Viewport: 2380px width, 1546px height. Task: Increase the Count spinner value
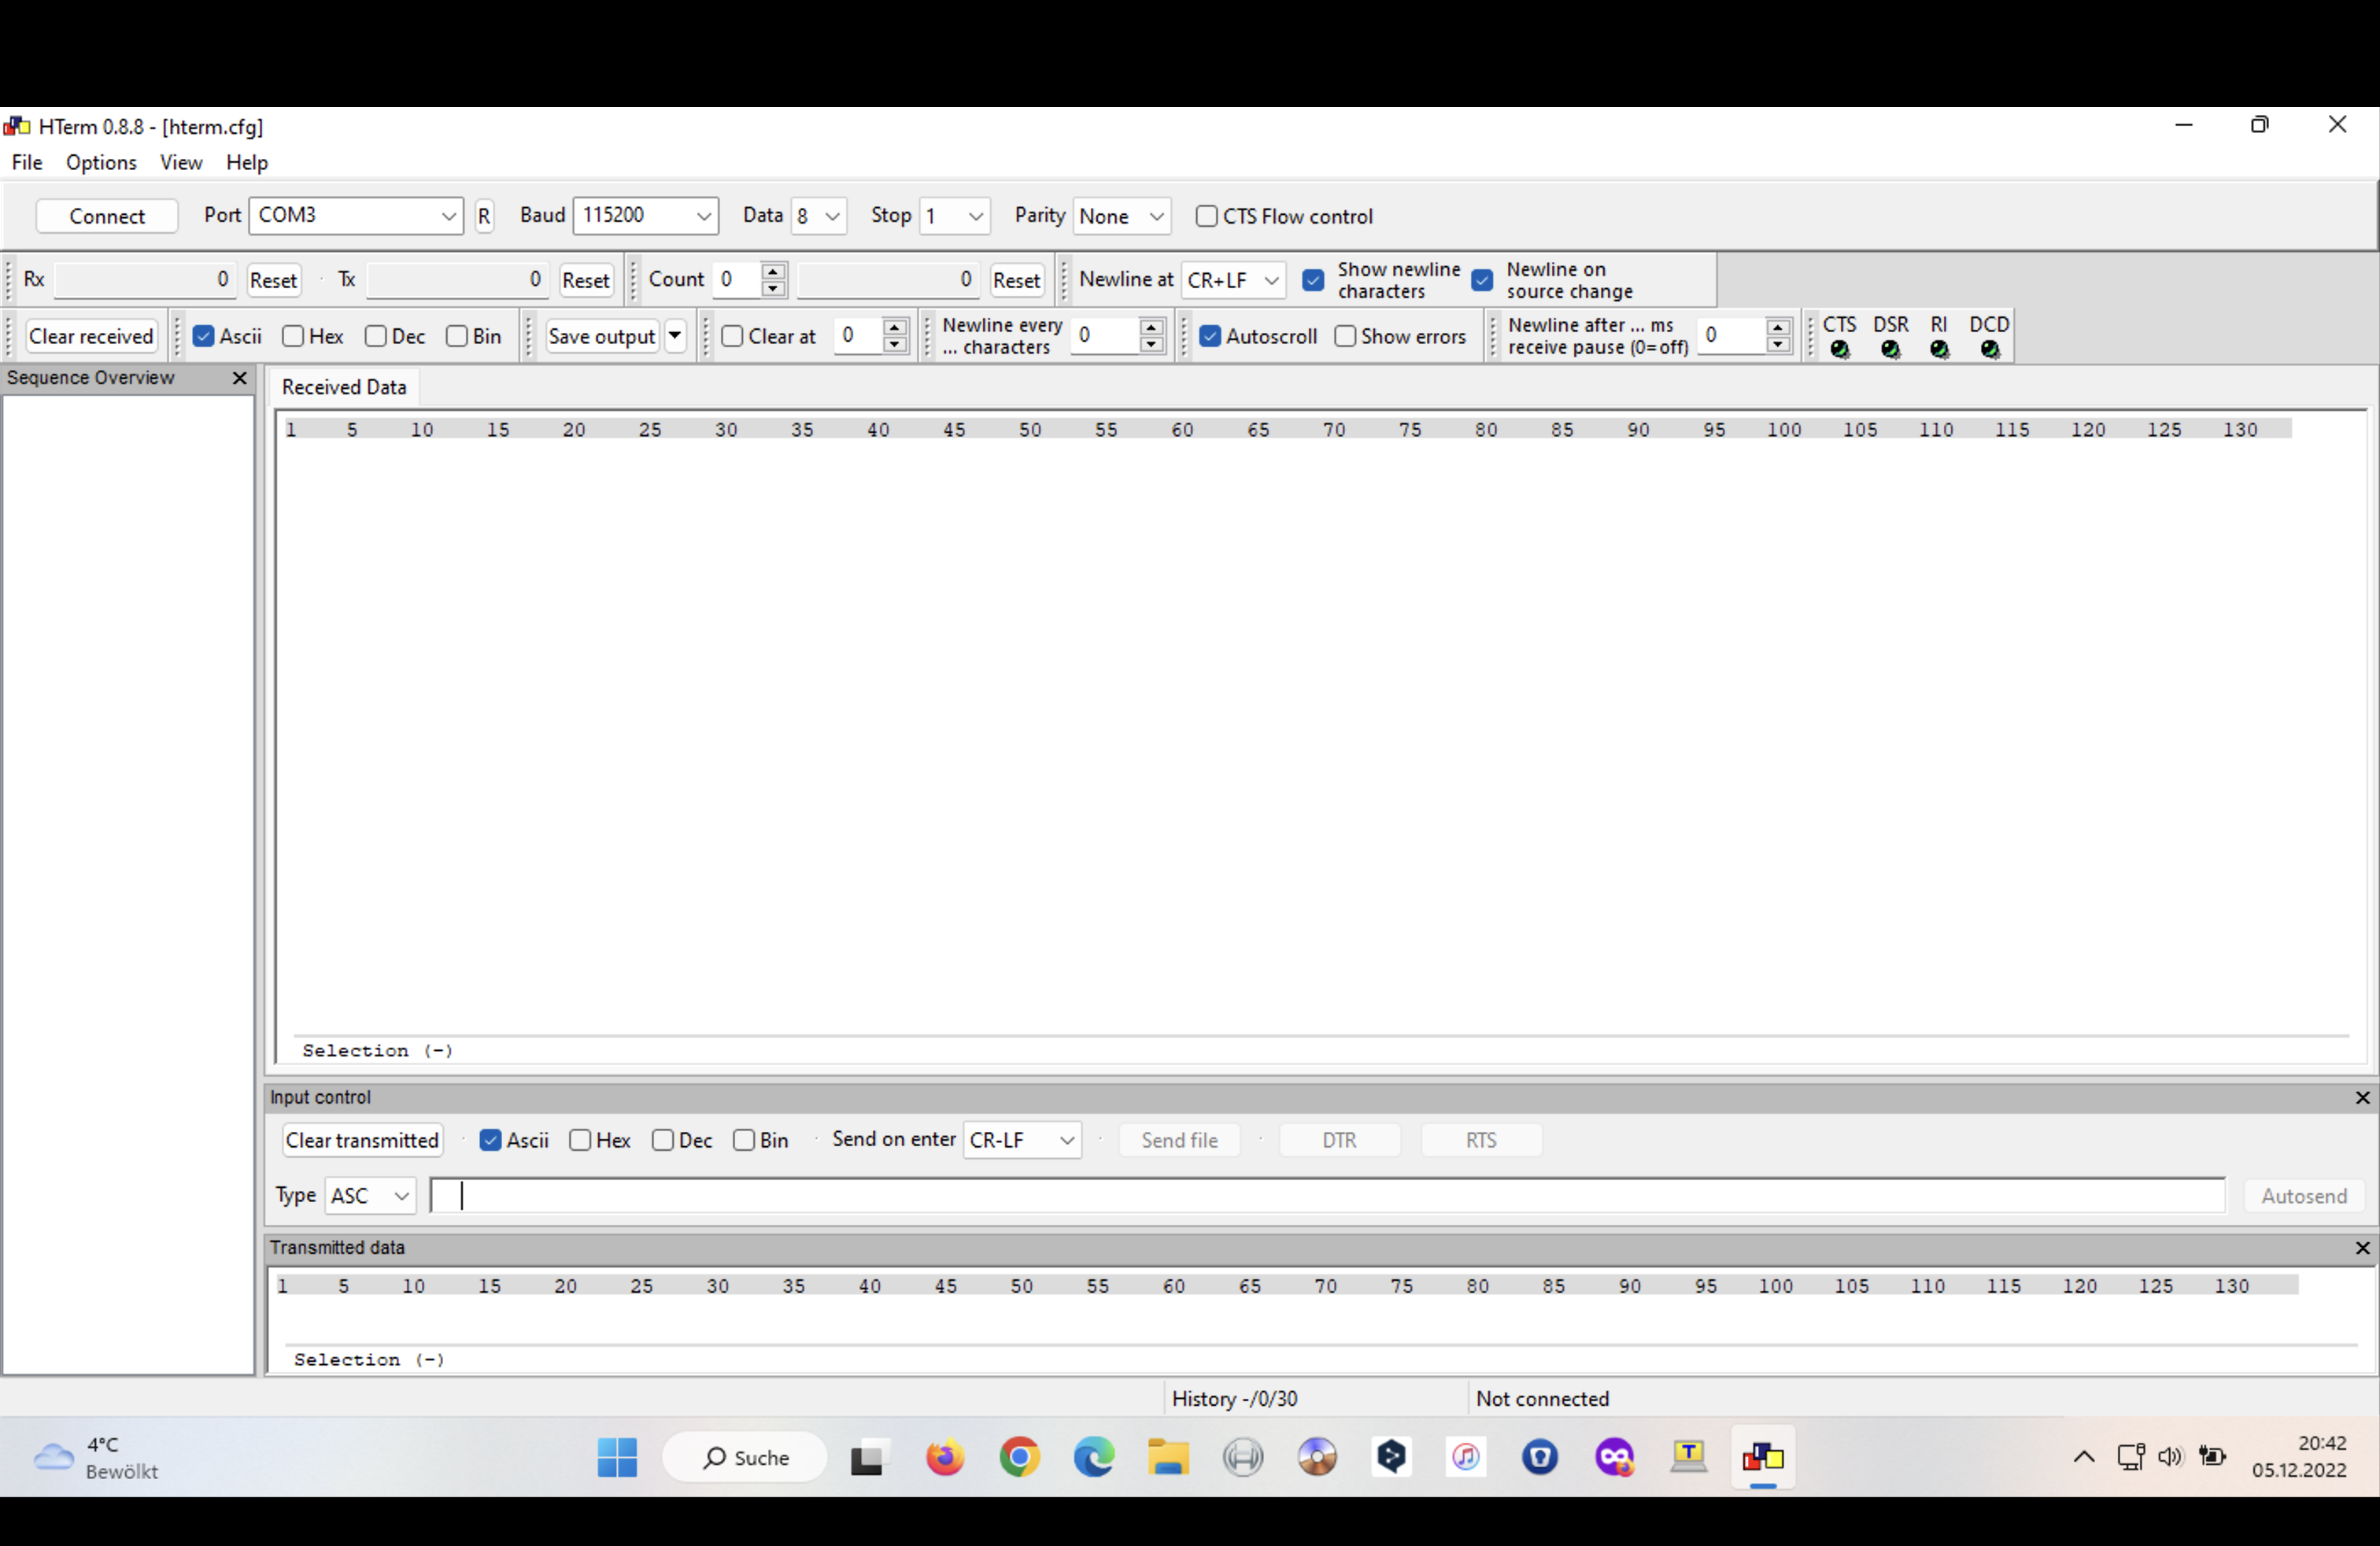[773, 271]
